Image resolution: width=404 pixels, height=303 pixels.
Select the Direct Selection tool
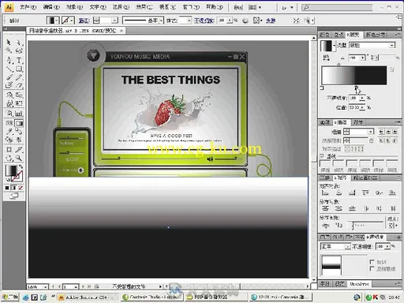[x=19, y=43]
